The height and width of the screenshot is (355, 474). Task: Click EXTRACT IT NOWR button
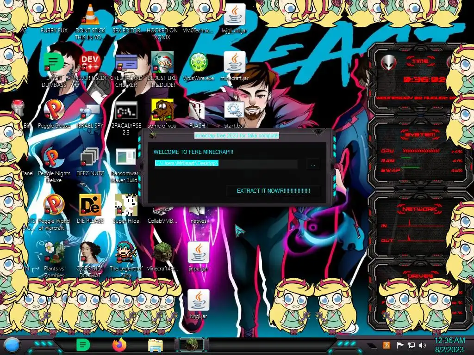pos(273,191)
